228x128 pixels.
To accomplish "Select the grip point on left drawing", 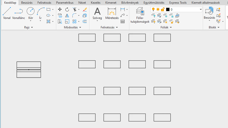I will coord(29,70).
